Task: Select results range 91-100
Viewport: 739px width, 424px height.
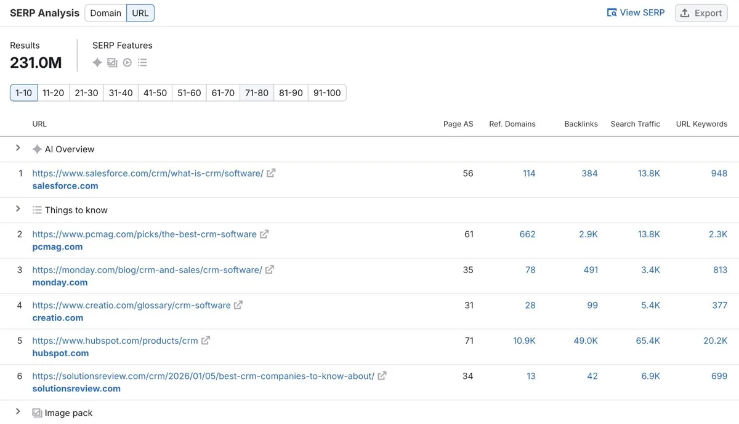Action: pos(327,92)
